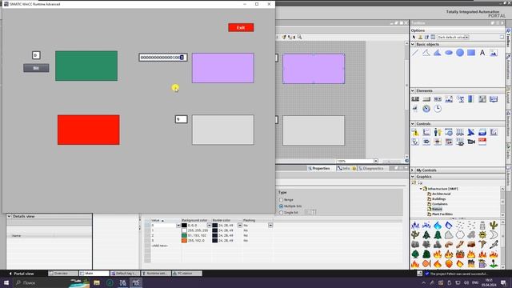Image resolution: width=512 pixels, height=288 pixels.
Task: Select the Range type radio button
Action: coord(281,199)
